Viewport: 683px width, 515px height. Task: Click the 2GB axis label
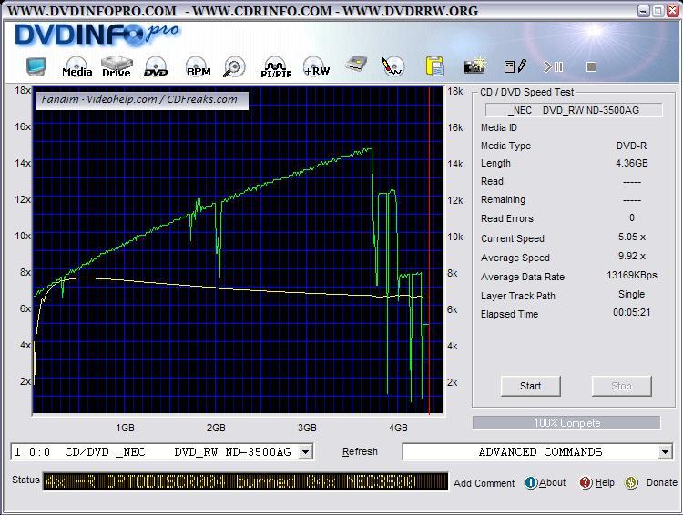click(x=216, y=428)
